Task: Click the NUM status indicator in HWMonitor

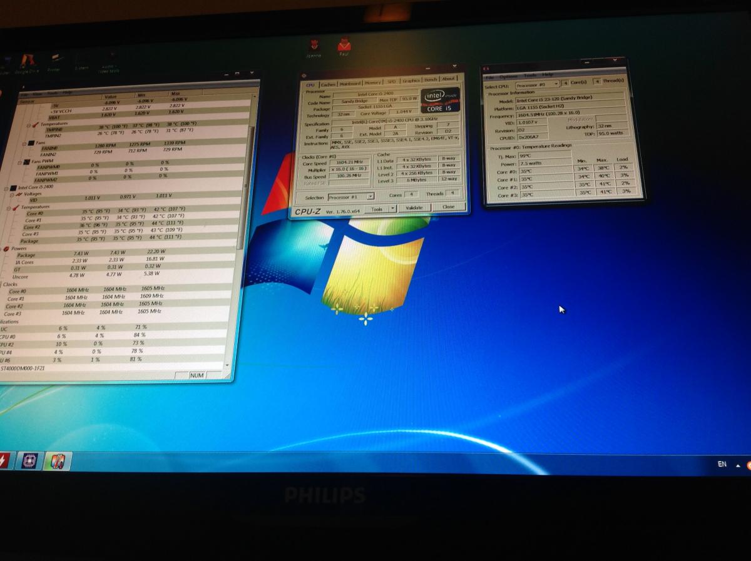Action: [198, 376]
